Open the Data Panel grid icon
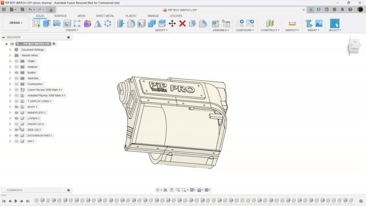 coord(4,9)
